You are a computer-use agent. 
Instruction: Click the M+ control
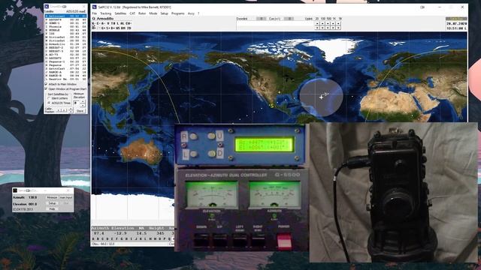pos(93,28)
